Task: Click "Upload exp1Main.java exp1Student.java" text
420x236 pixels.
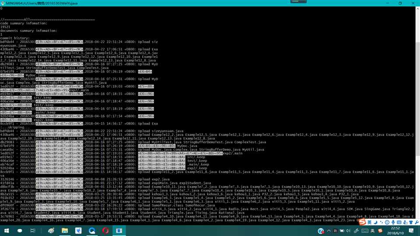Action: click(x=175, y=183)
